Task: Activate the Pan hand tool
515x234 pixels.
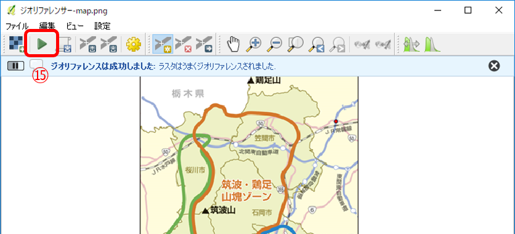Action: tap(234, 44)
